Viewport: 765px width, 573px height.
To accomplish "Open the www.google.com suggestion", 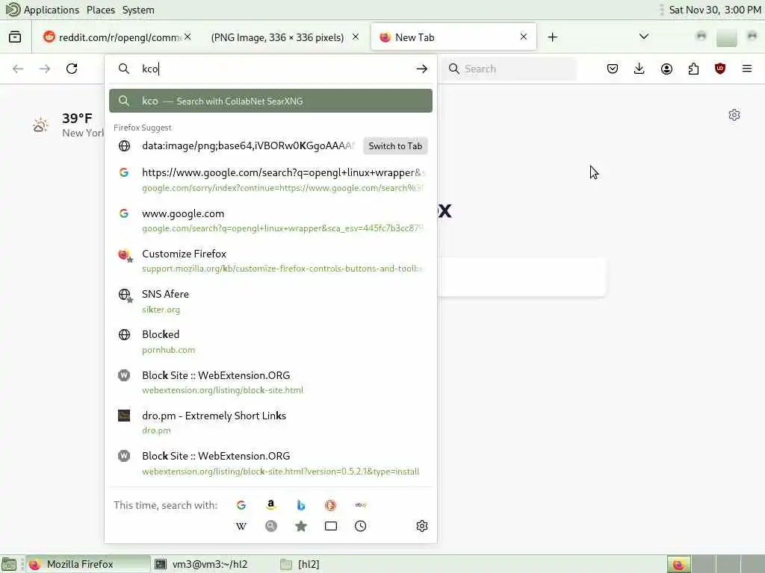I will tap(270, 220).
